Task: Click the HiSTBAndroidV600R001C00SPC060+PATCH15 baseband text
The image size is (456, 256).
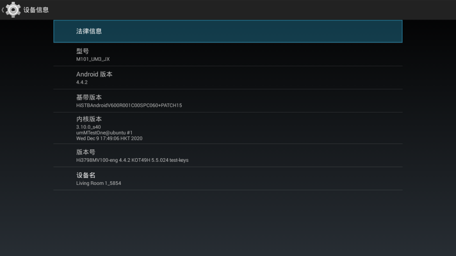Action: coord(129,105)
